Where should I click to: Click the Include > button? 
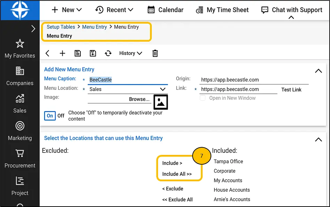(172, 163)
